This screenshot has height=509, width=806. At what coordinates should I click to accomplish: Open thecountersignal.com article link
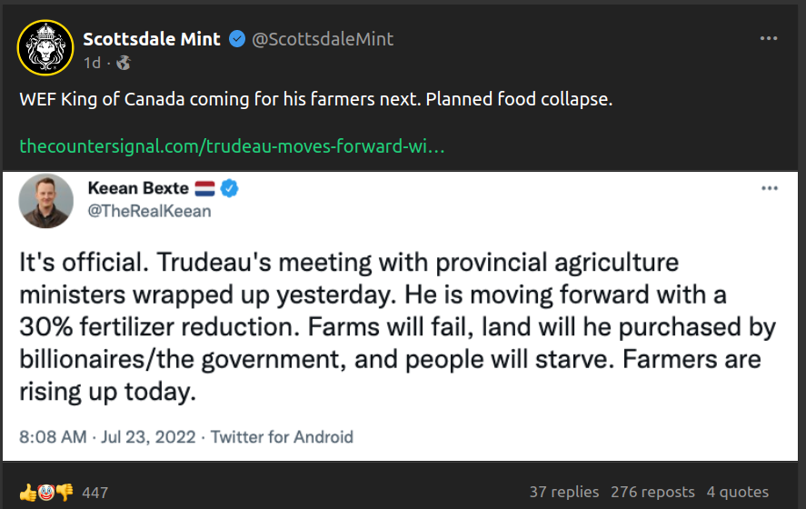232,145
